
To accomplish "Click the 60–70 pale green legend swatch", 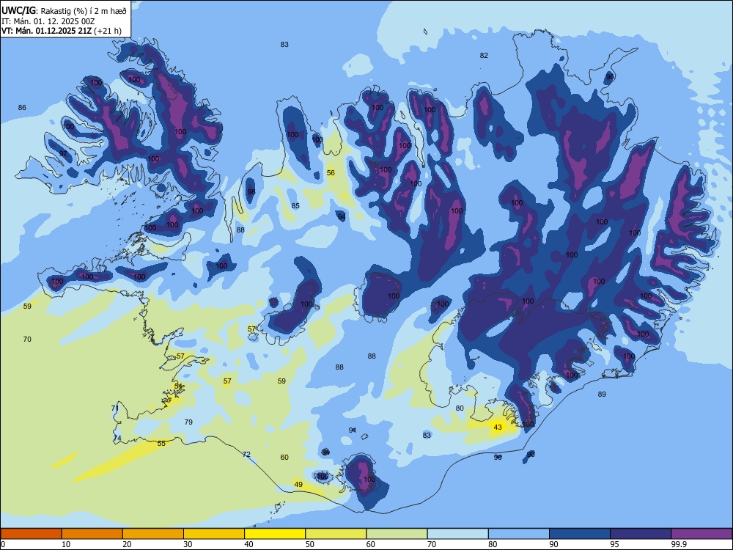I will pyautogui.click(x=397, y=534).
